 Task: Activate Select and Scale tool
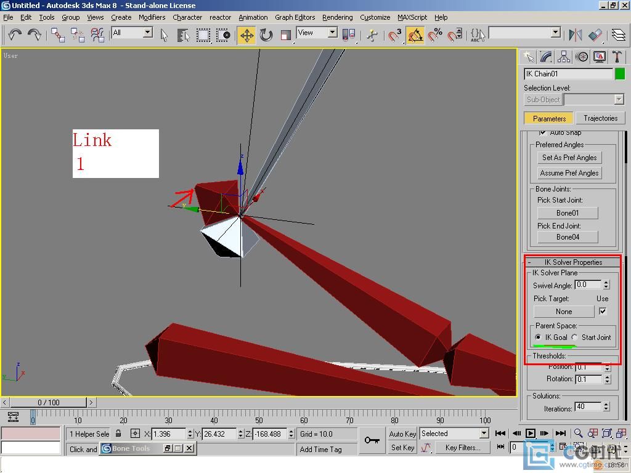(x=286, y=35)
